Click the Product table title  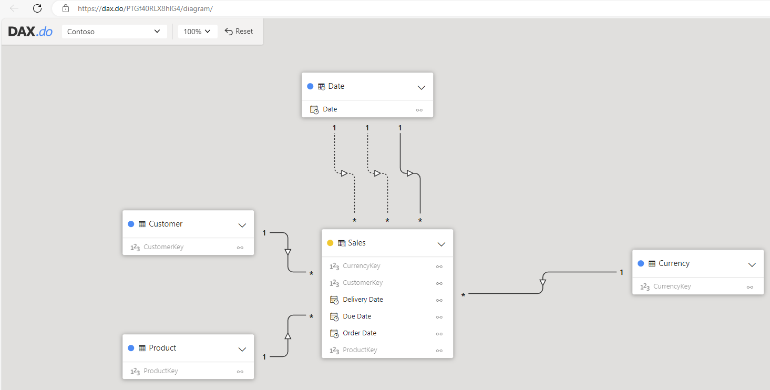(162, 348)
